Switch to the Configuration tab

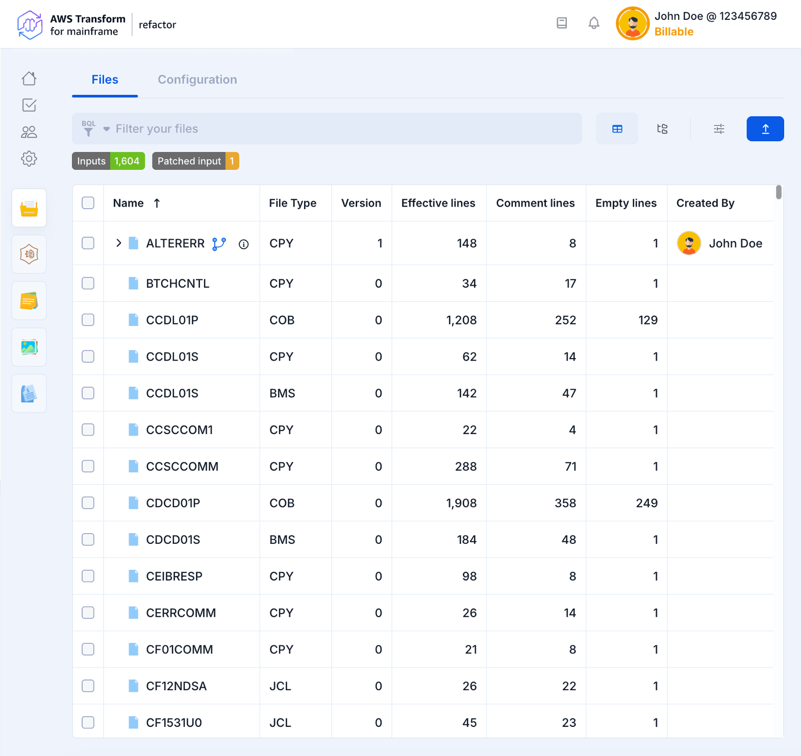coord(197,80)
